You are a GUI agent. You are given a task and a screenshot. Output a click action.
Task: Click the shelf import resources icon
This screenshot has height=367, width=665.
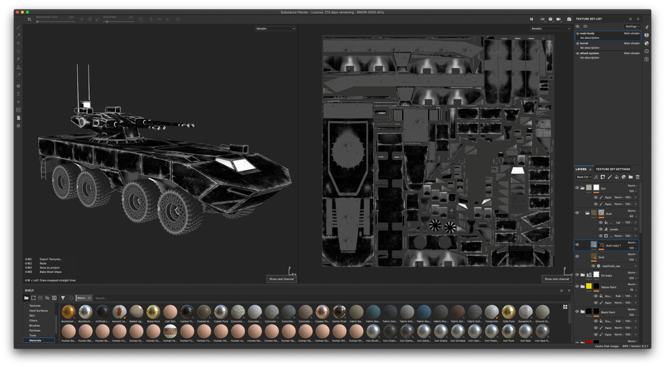[x=54, y=298]
